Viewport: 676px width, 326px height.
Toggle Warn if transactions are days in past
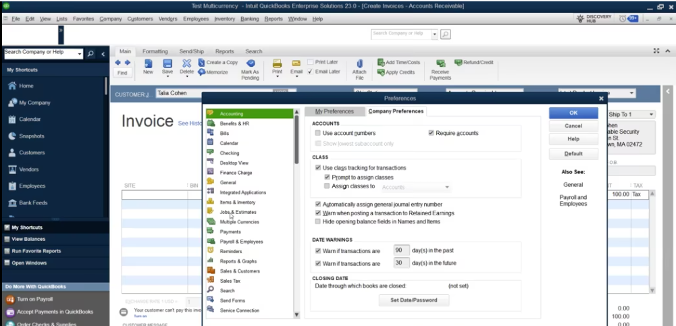click(x=317, y=250)
